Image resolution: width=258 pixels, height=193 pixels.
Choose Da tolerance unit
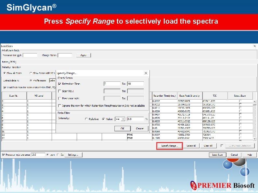click(58, 155)
